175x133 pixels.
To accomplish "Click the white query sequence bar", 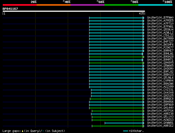I will [x=74, y=11].
